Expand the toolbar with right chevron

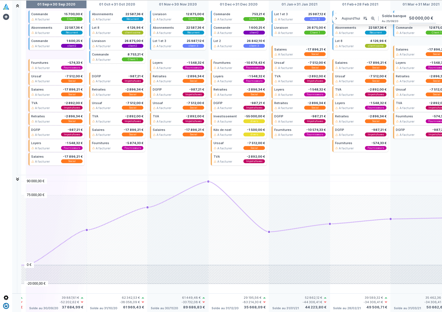coord(336,18)
